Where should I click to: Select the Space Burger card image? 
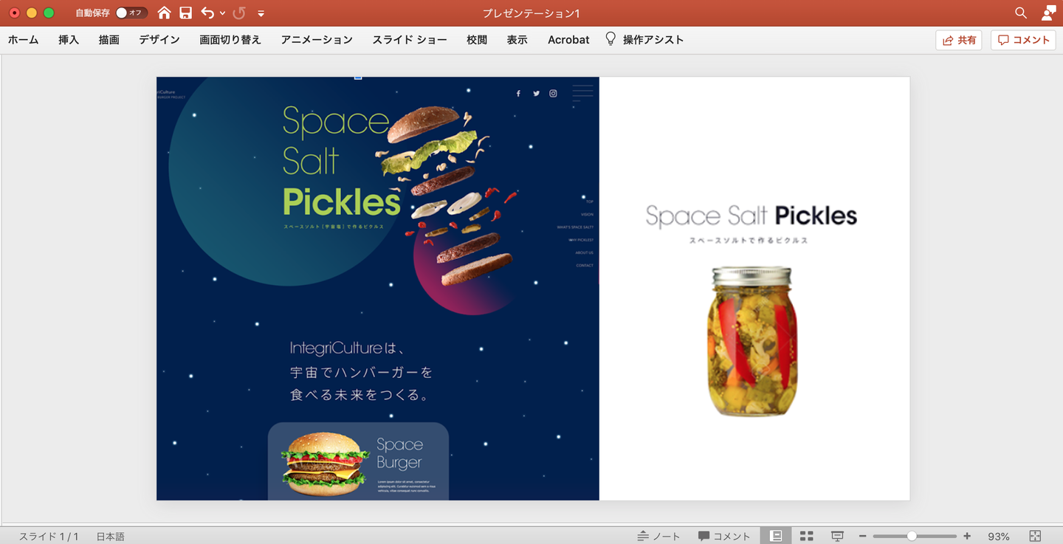pos(325,463)
